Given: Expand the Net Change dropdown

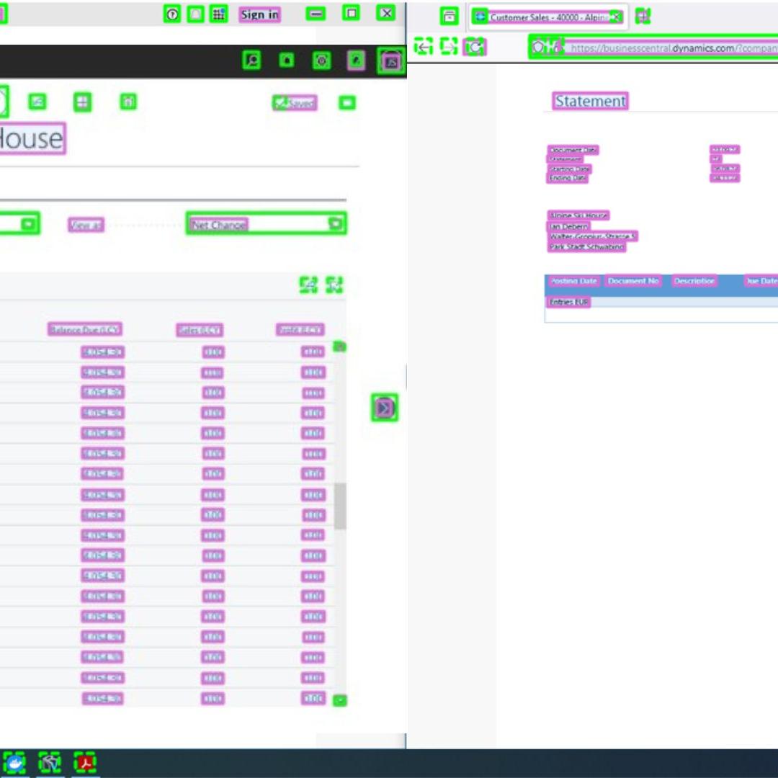Looking at the screenshot, I should [335, 224].
